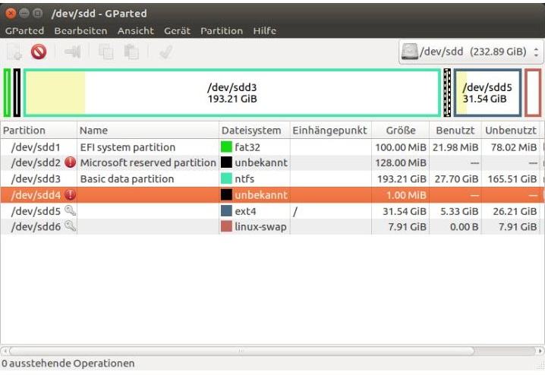Click the Paste partition toolbar icon
This screenshot has width=545, height=375.
tap(131, 52)
